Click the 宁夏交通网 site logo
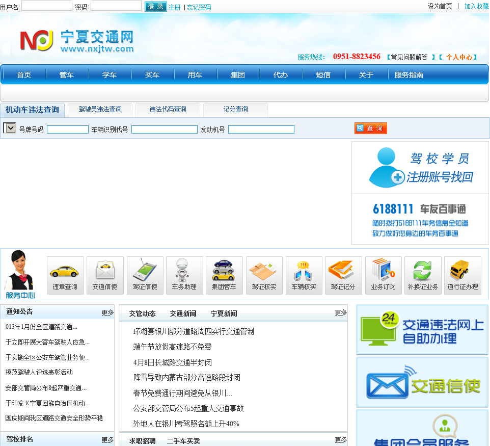490x446 pixels. [x=77, y=41]
